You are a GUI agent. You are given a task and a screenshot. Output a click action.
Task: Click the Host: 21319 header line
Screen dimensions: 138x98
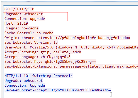click(x=16, y=23)
